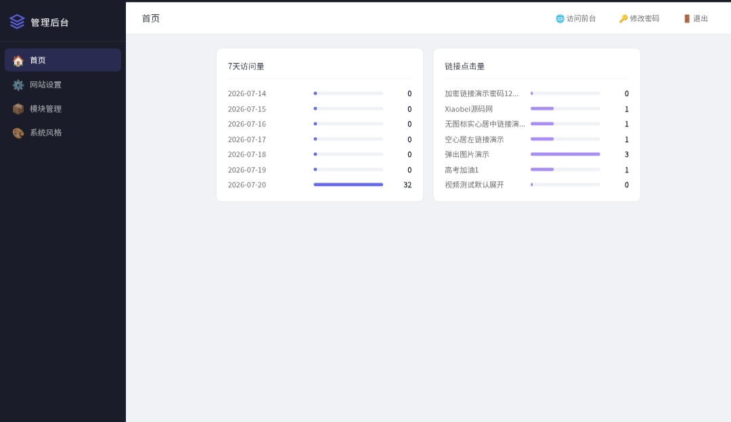Click the 空心居左链接演示 row label

pyautogui.click(x=474, y=139)
